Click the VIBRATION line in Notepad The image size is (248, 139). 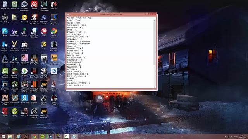pyautogui.click(x=75, y=85)
